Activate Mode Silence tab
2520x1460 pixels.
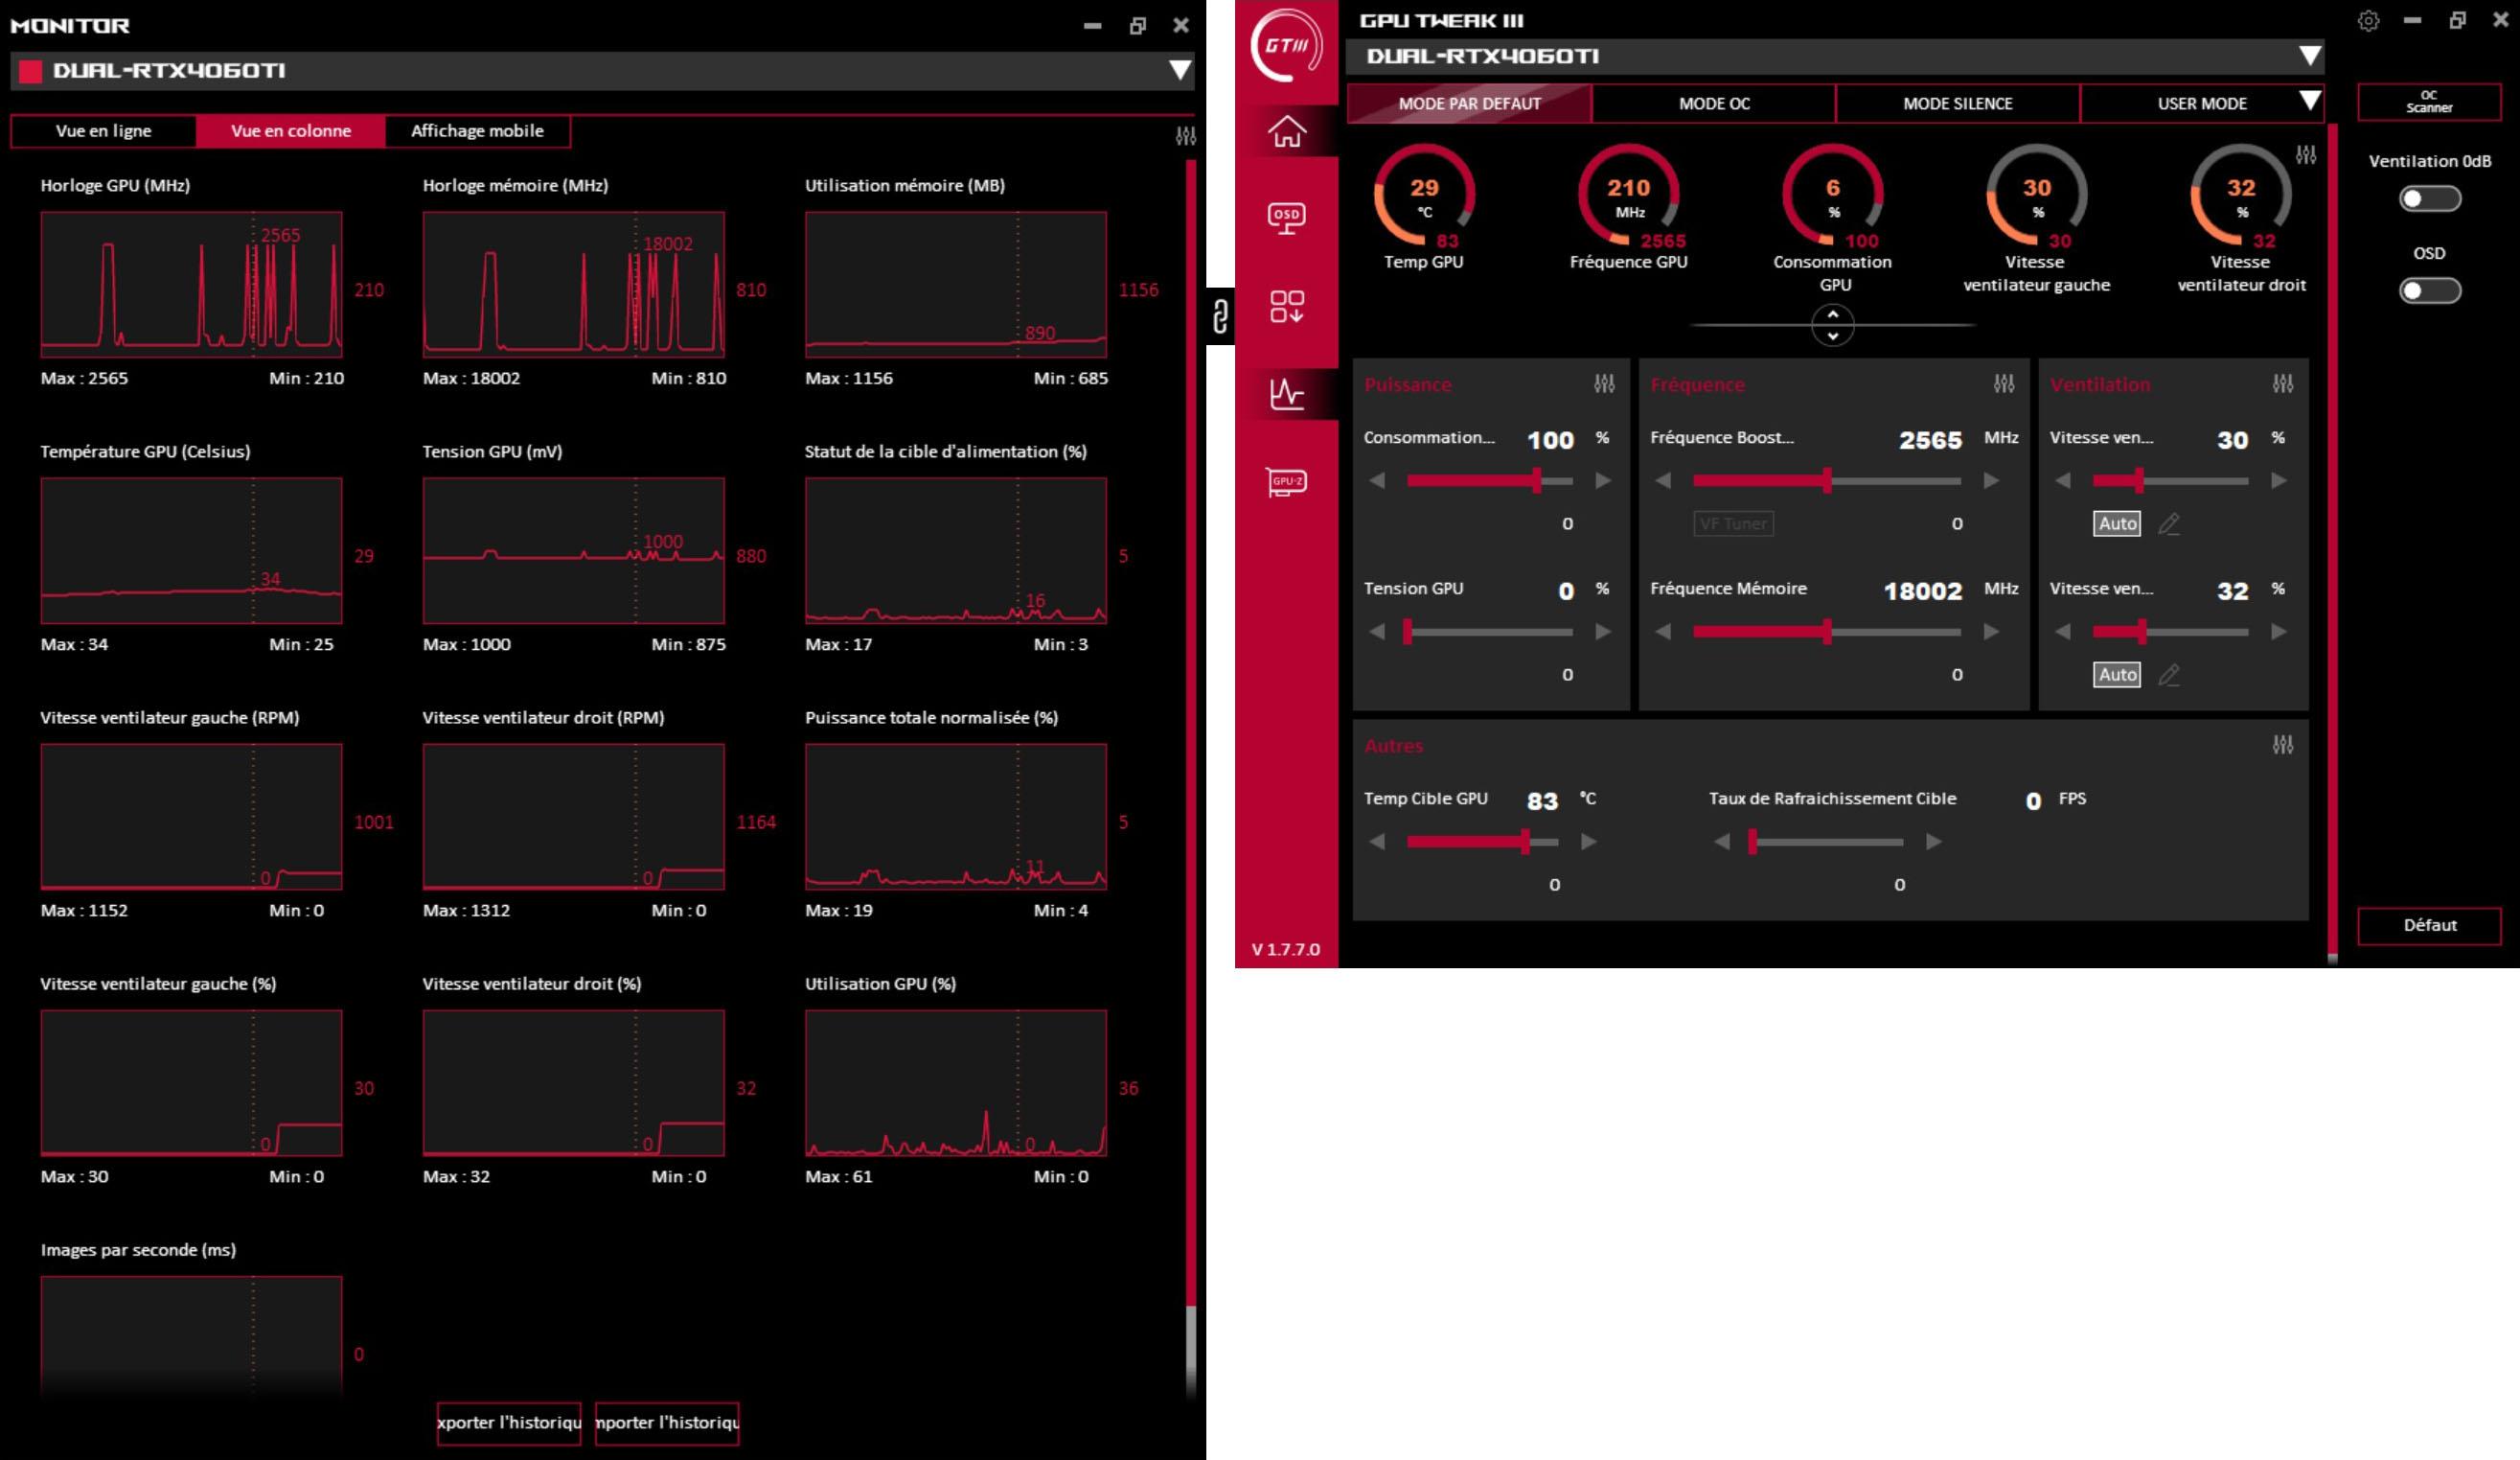coord(1958,104)
